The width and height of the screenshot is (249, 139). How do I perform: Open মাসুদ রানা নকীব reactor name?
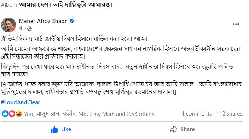pyautogui.click(x=56, y=114)
